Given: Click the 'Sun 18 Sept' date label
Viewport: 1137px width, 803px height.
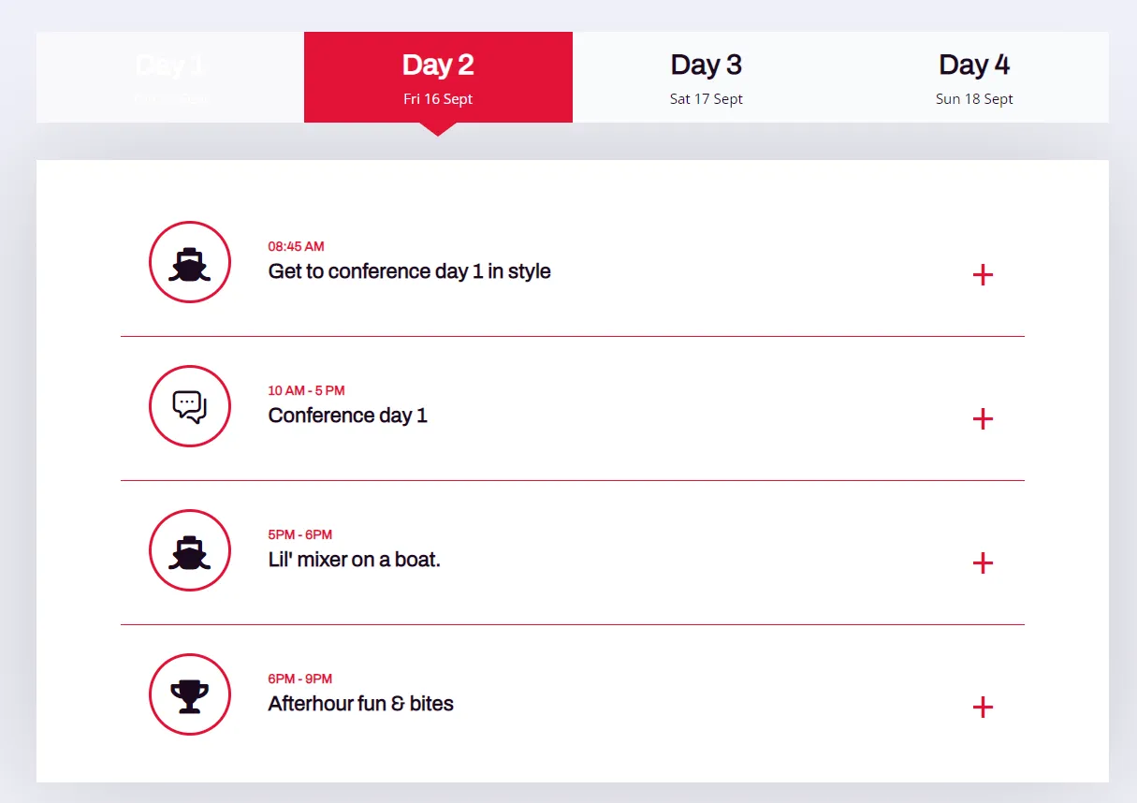Looking at the screenshot, I should click(974, 98).
